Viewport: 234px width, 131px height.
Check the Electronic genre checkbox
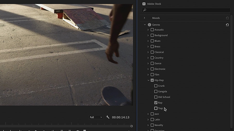[x=152, y=69]
